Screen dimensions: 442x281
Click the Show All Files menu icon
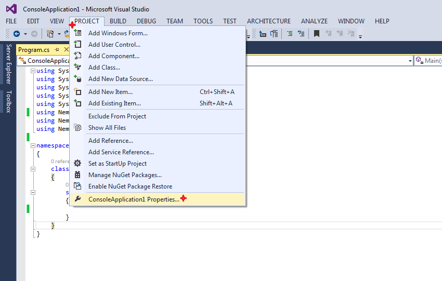click(x=77, y=128)
